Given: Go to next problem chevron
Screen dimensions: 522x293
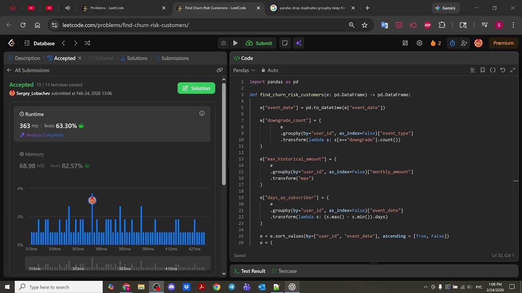Looking at the screenshot, I should tap(75, 43).
